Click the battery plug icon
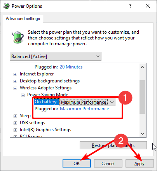Viewport: 157px width, 171px height. pyautogui.click(x=18, y=37)
